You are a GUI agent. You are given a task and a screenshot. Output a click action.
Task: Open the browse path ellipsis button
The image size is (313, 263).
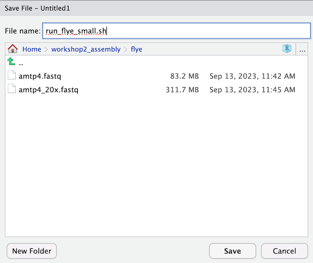click(x=302, y=49)
